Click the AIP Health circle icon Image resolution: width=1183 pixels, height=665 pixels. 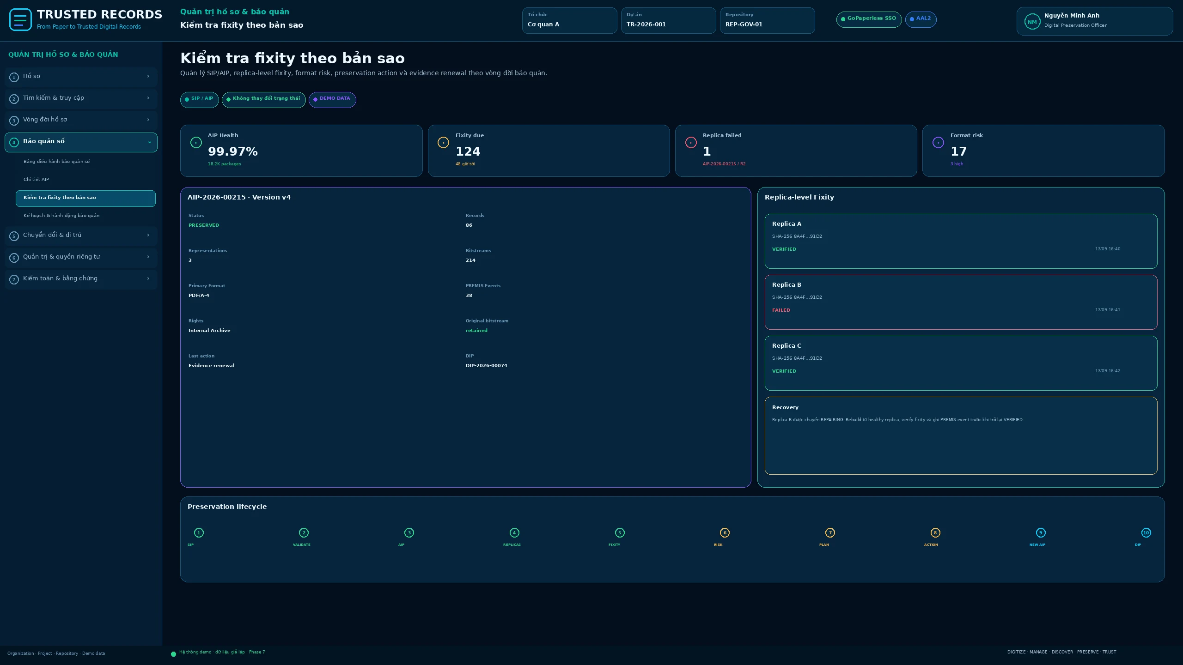(x=196, y=143)
